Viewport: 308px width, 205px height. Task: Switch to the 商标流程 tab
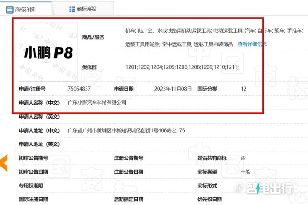pyautogui.click(x=83, y=9)
